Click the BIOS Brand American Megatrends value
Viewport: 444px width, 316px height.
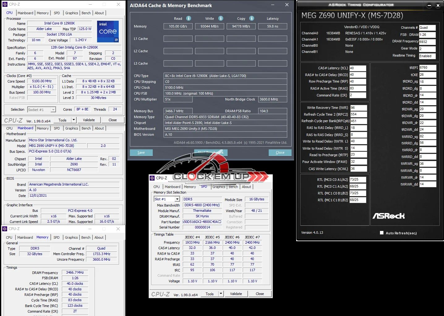[74, 184]
